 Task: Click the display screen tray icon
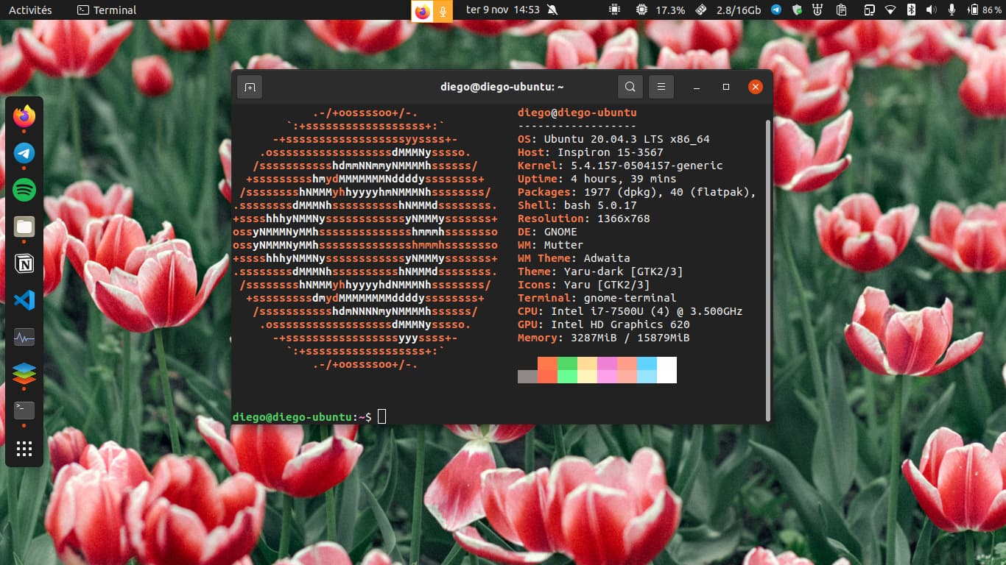pos(869,10)
